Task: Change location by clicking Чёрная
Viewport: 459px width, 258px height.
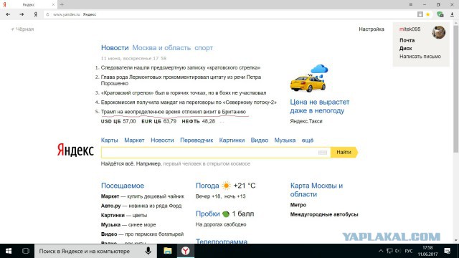Action: 22,29
